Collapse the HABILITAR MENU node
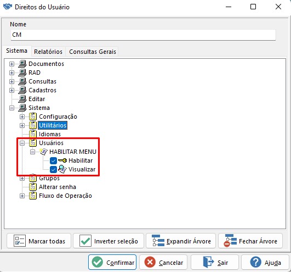The width and height of the screenshot is (291, 272). [32, 152]
